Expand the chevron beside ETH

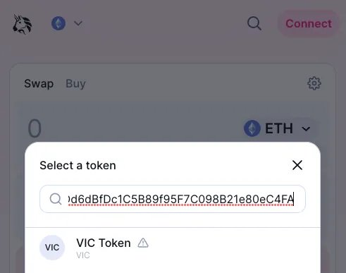coord(306,129)
